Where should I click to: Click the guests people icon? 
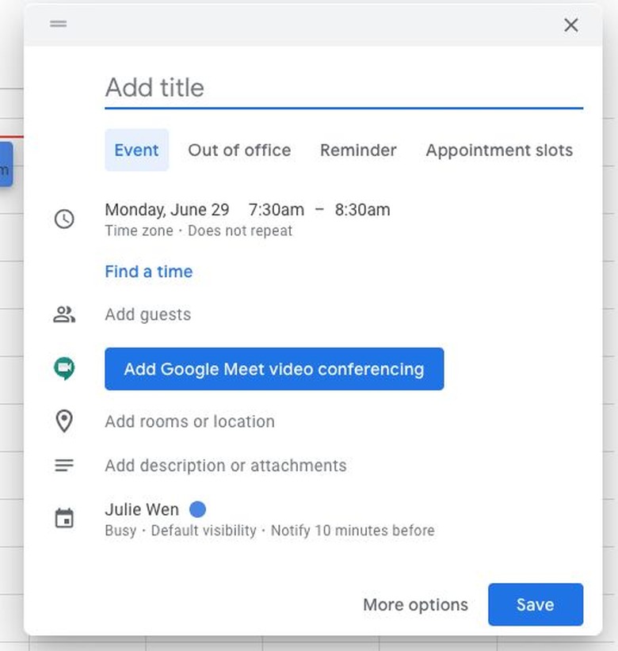(x=64, y=314)
